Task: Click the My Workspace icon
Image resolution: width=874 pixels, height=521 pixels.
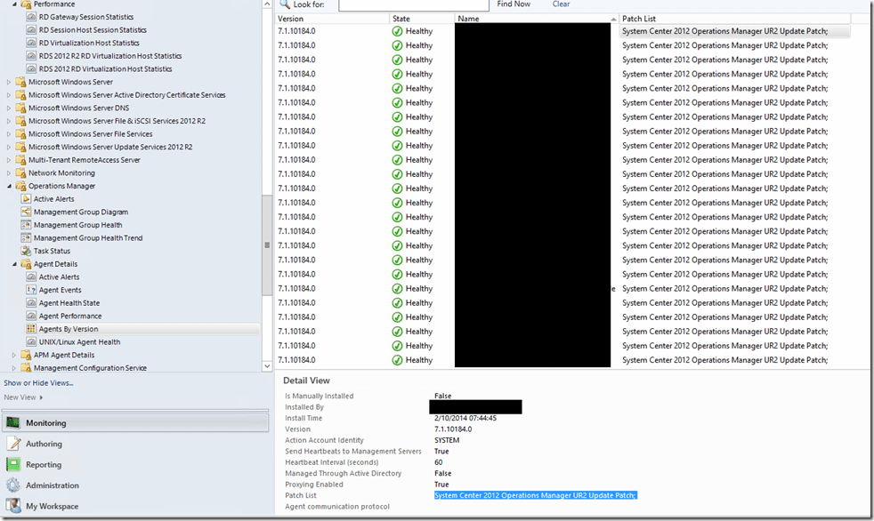Action: click(x=13, y=506)
